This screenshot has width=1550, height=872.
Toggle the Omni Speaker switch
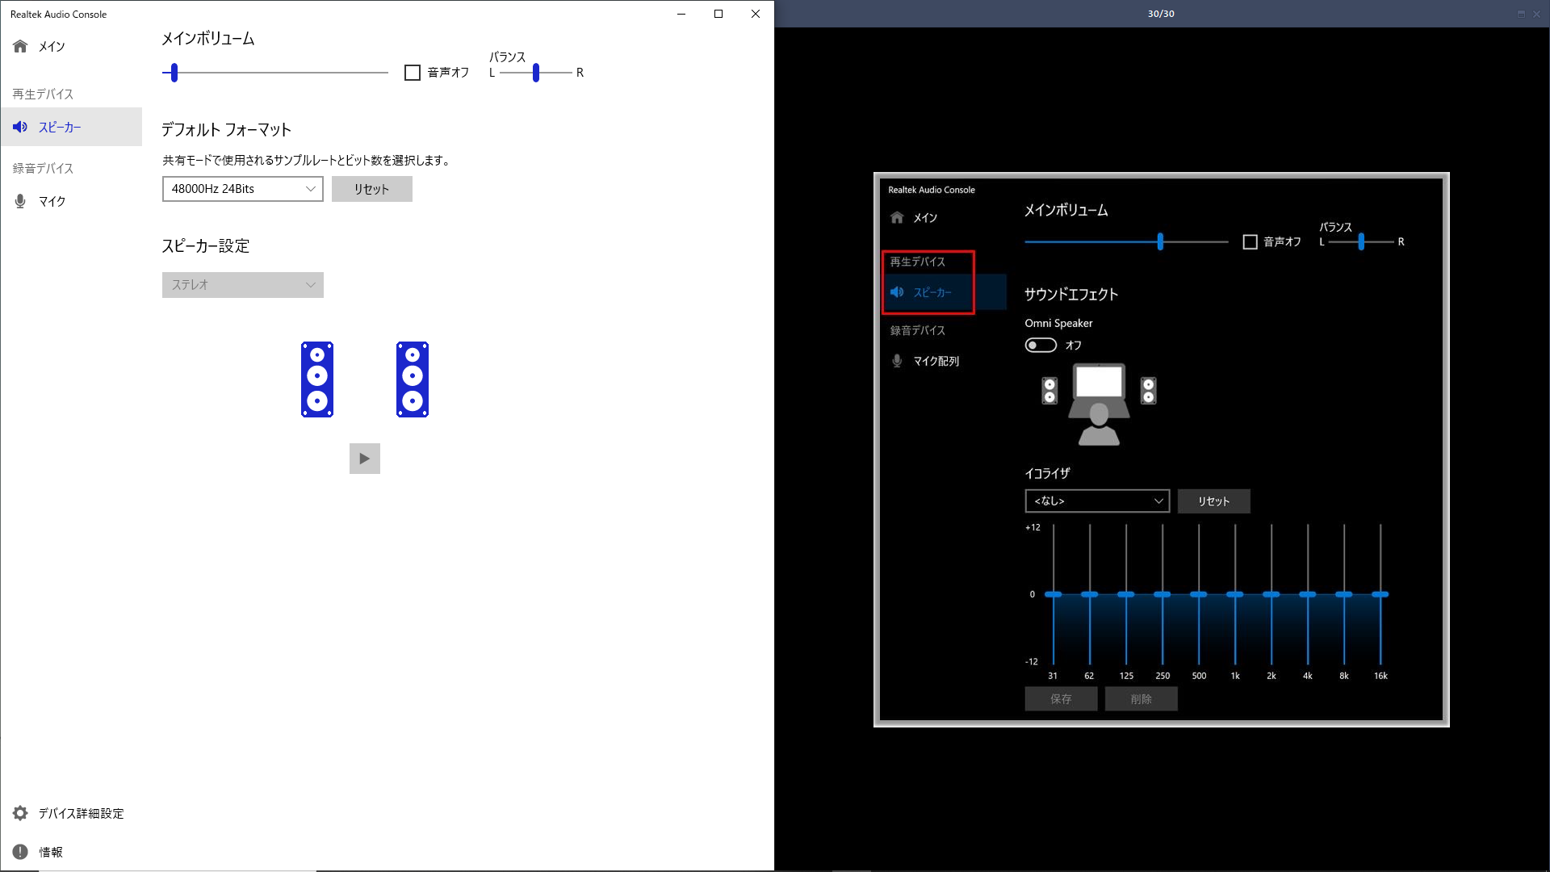1041,345
